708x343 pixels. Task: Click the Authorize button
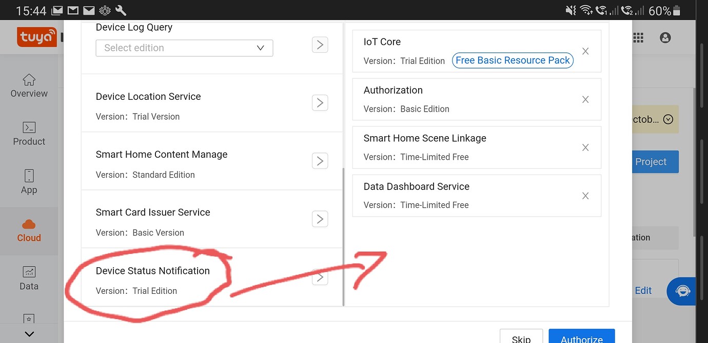581,338
